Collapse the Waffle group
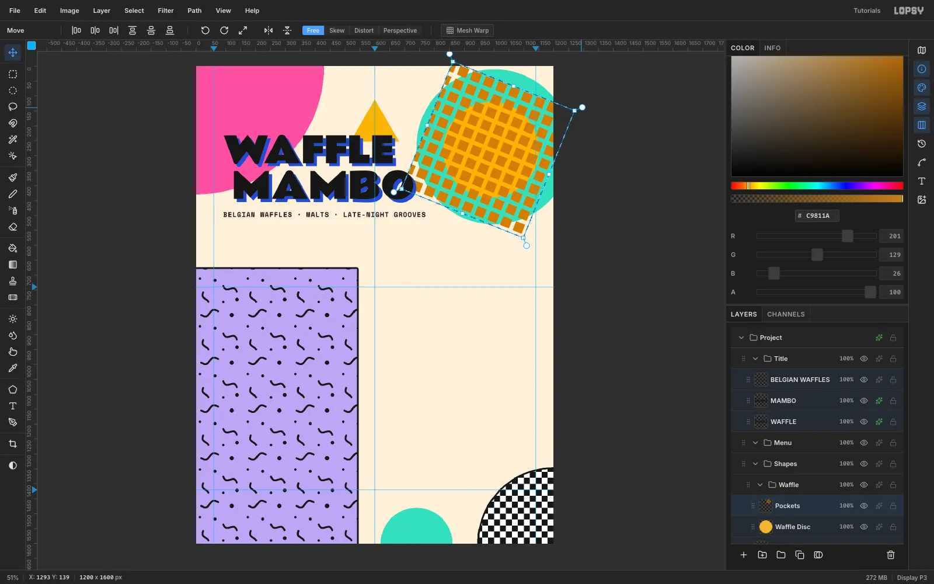Screen dimensions: 934x584 tap(760, 485)
